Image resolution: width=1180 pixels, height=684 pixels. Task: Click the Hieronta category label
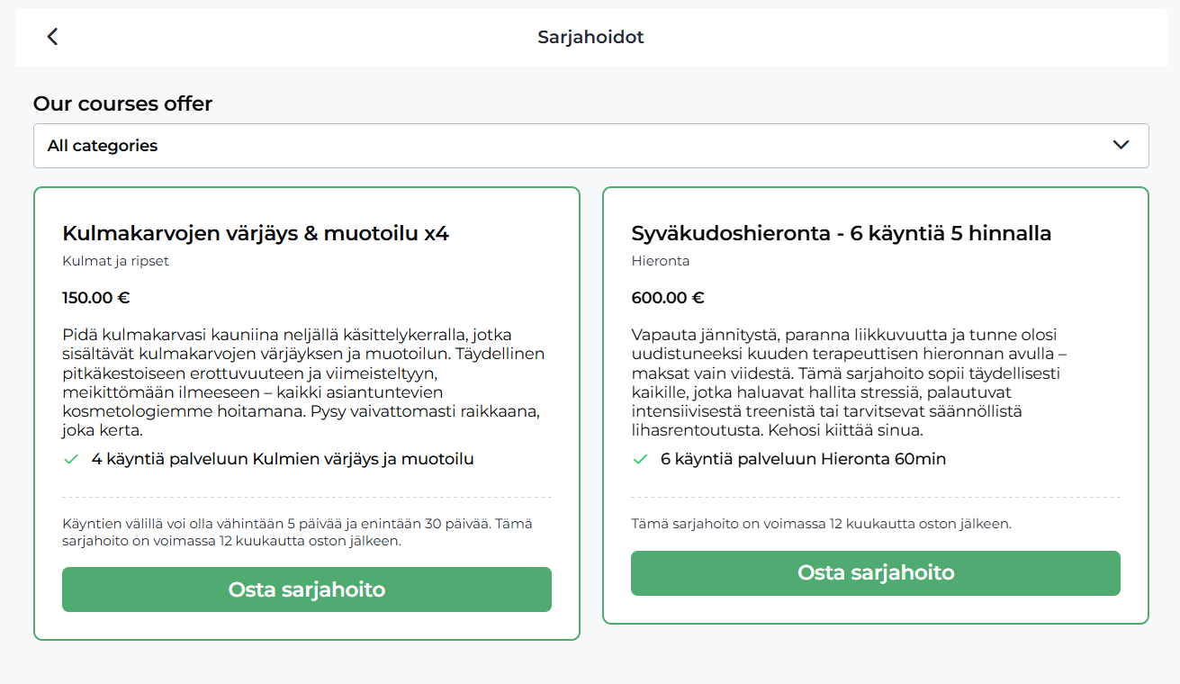click(x=661, y=262)
